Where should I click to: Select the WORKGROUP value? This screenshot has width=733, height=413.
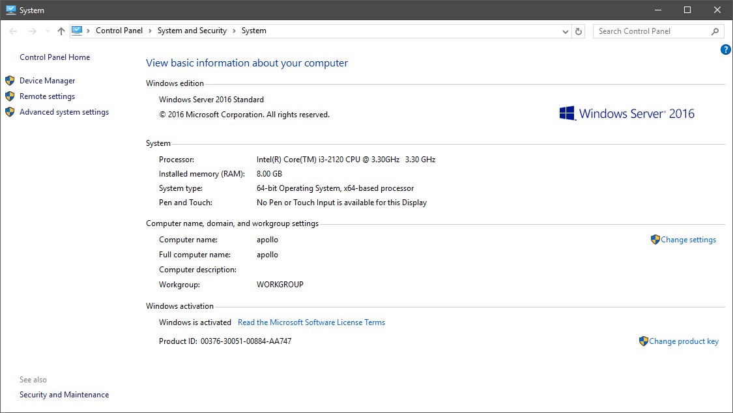tap(280, 285)
